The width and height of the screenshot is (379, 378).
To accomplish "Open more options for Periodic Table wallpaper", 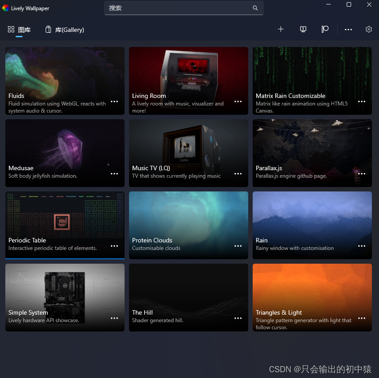I will (x=114, y=246).
